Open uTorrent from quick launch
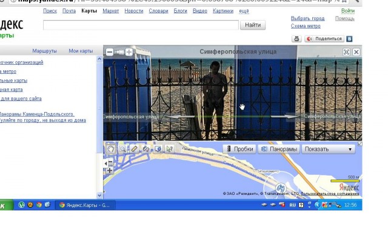The width and height of the screenshot is (388, 227). pos(22,205)
